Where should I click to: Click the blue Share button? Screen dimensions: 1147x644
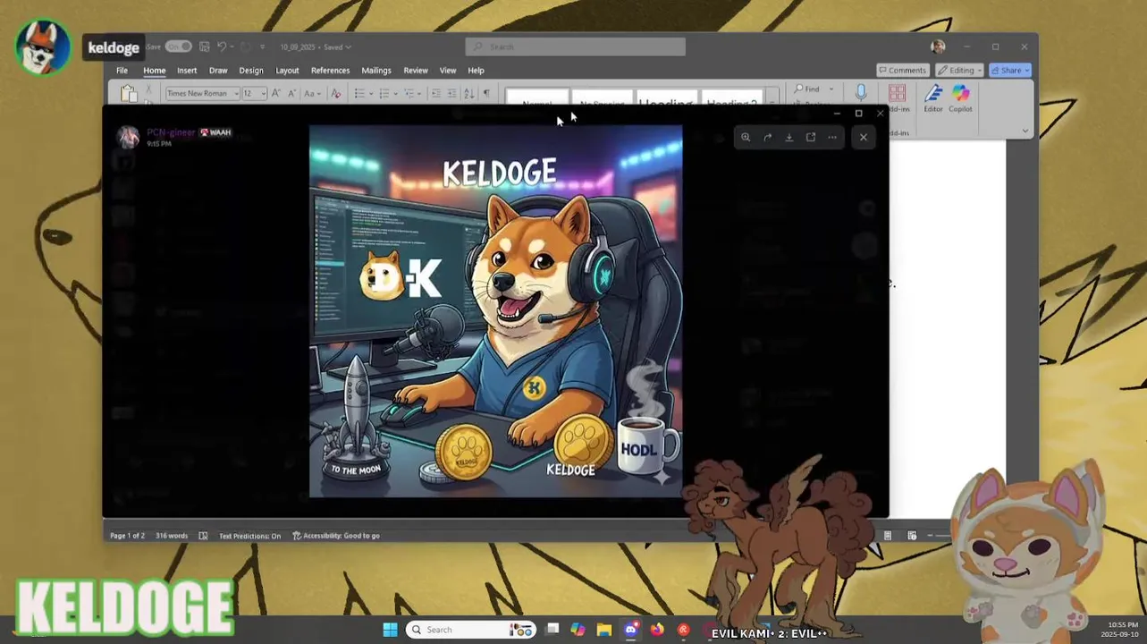(1010, 70)
